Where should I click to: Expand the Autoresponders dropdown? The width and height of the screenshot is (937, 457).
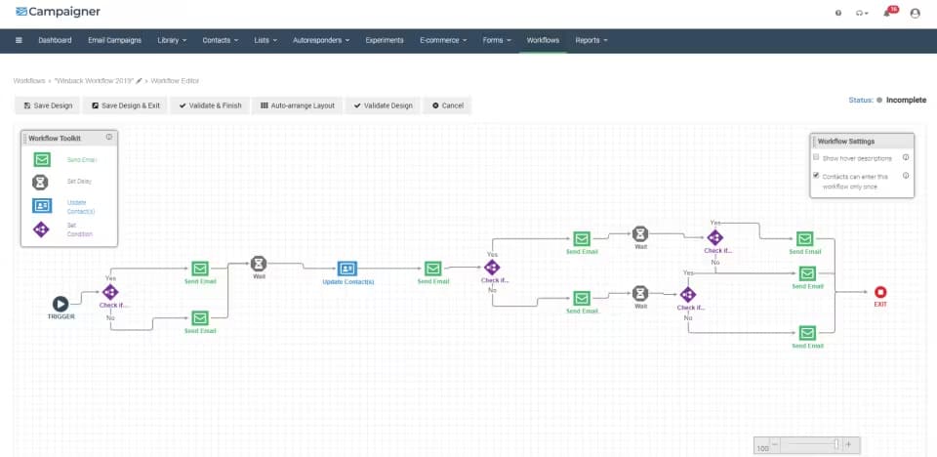tap(321, 40)
